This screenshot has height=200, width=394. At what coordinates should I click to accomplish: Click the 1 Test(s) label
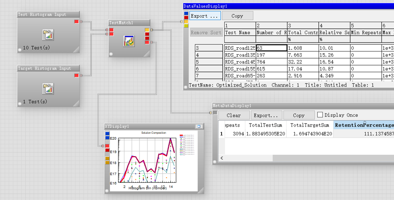pyautogui.click(x=35, y=102)
